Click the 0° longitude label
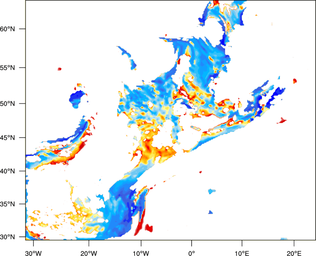 pos(192,253)
